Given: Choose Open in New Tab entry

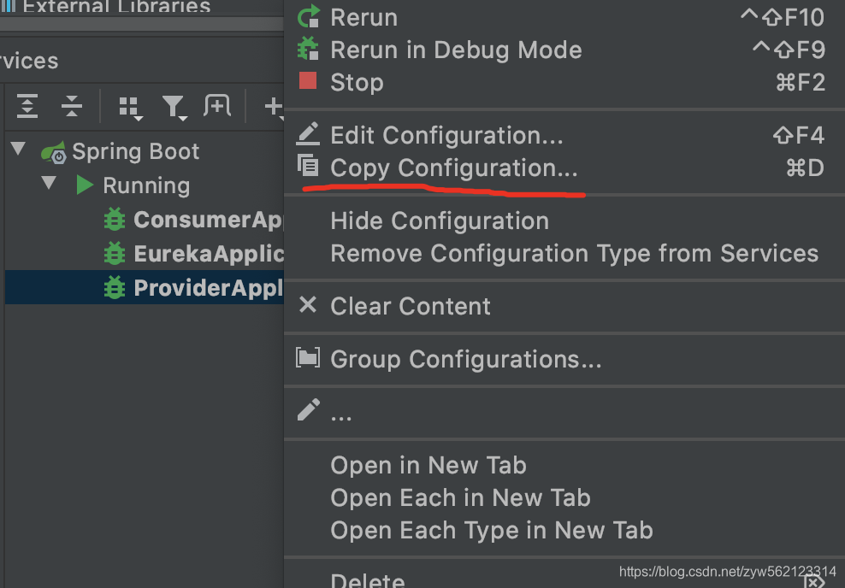Looking at the screenshot, I should (564, 465).
